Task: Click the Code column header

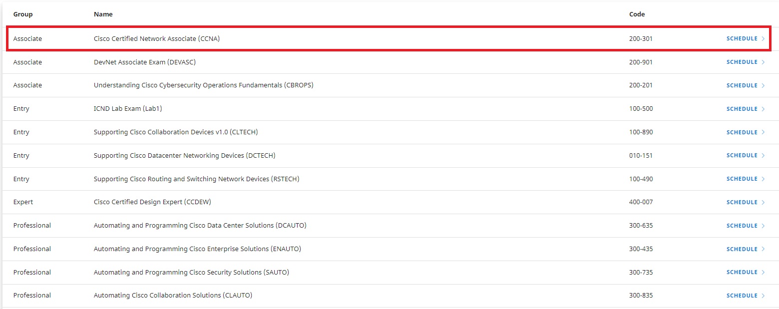Action: [637, 14]
